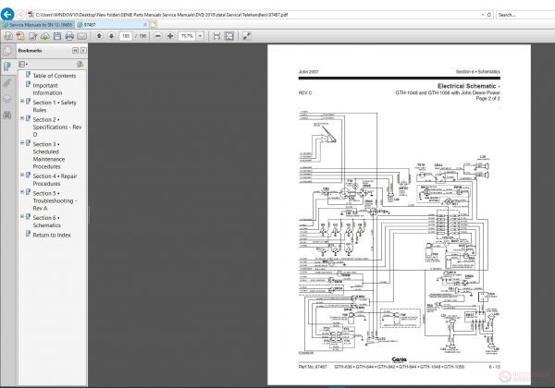Toggle the Bookmarks panel icon in sidebar
The height and width of the screenshot is (388, 555).
click(7, 67)
